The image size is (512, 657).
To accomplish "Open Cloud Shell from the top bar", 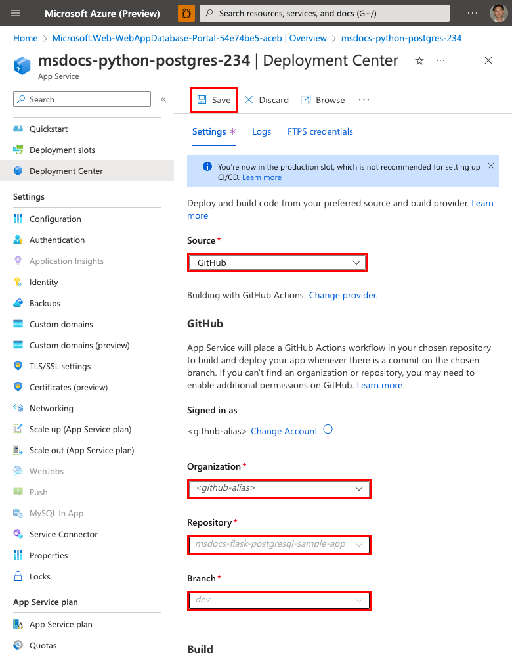I will pyautogui.click(x=186, y=12).
